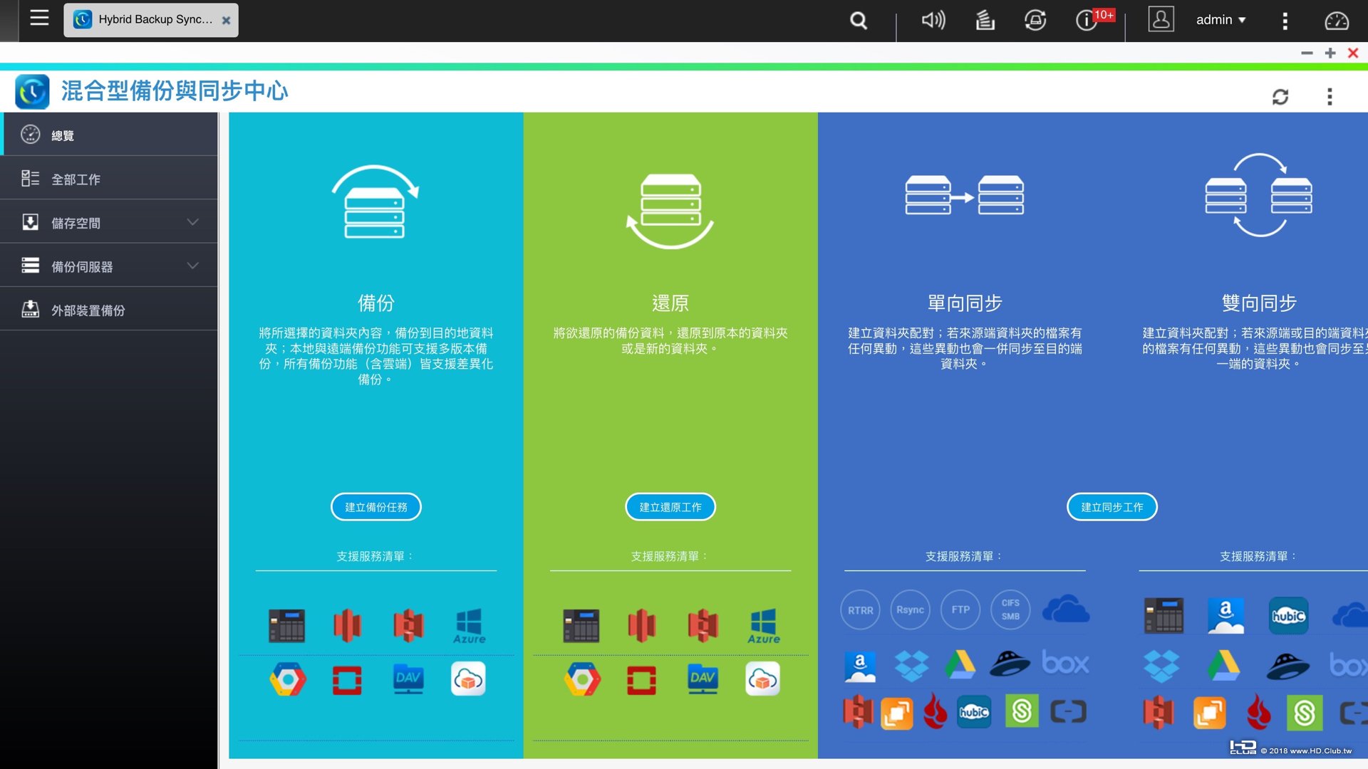
Task: Click the refresh icon in app header
Action: pos(1280,97)
